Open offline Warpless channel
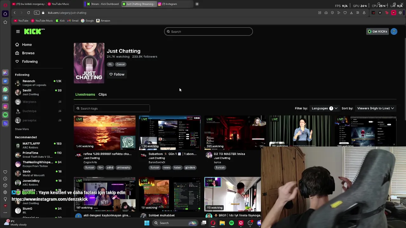This screenshot has width=406, height=228. pyautogui.click(x=38, y=102)
